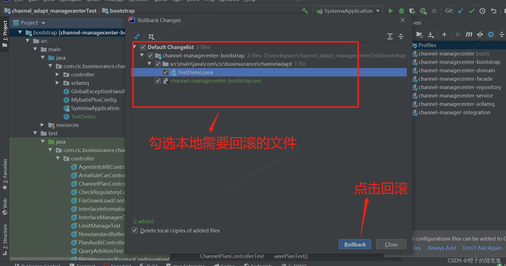
Task: Click ChannelPlanControllerTest editor breadcrumb
Action: (x=232, y=256)
